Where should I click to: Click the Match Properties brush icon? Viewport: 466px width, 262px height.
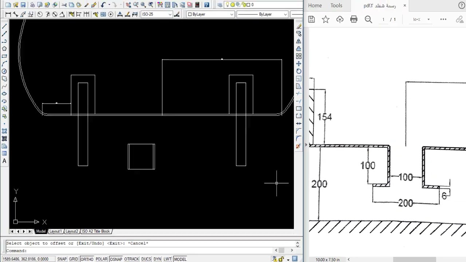tap(94, 5)
